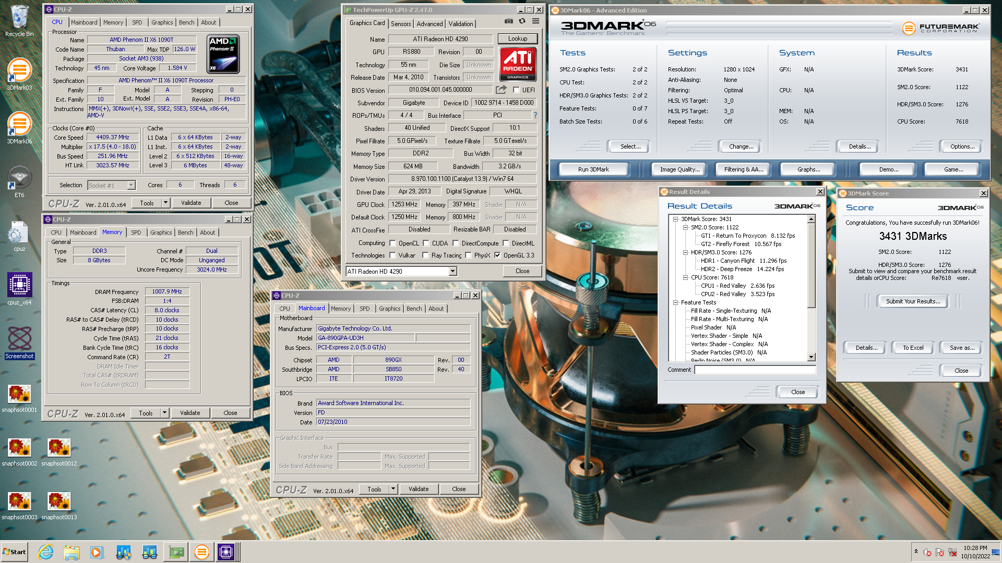Open the ATI Radeon HD 4290 GPU dropdown
Screen dimensions: 1002x563
[x=453, y=271]
